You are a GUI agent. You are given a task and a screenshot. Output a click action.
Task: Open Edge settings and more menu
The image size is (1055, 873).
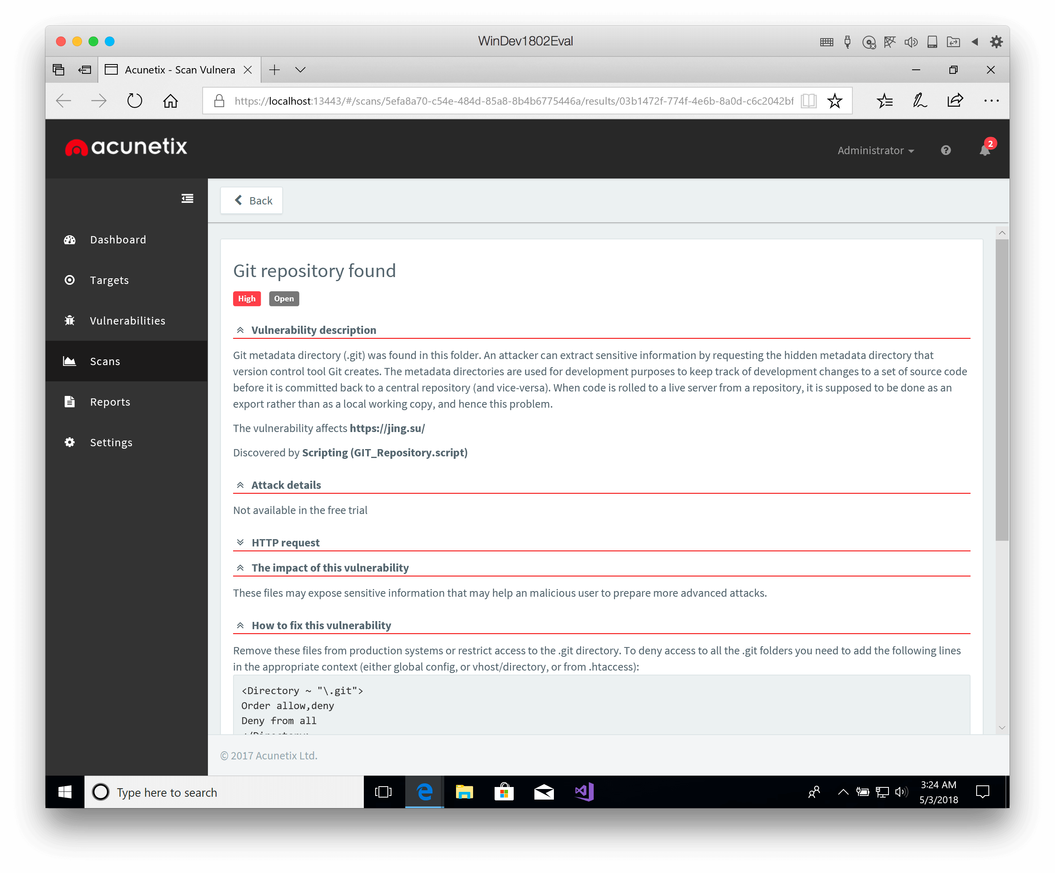992,101
